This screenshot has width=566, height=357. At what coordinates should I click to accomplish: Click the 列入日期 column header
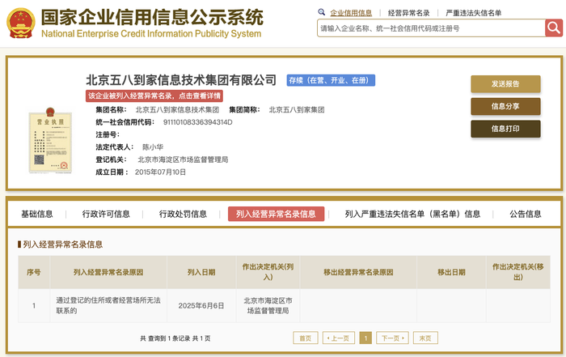201,272
